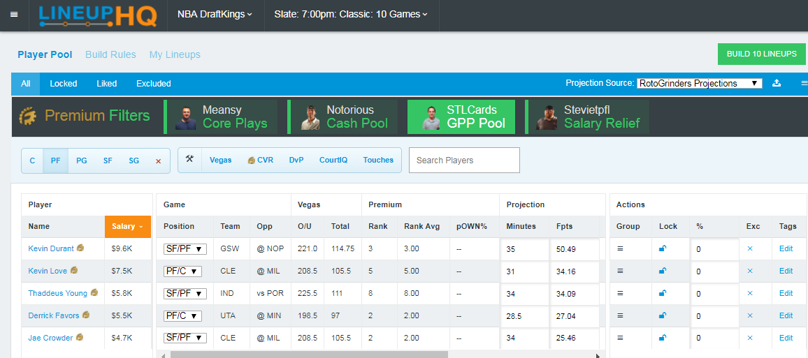
Task: Open the column options icon at far right
Action: point(803,83)
